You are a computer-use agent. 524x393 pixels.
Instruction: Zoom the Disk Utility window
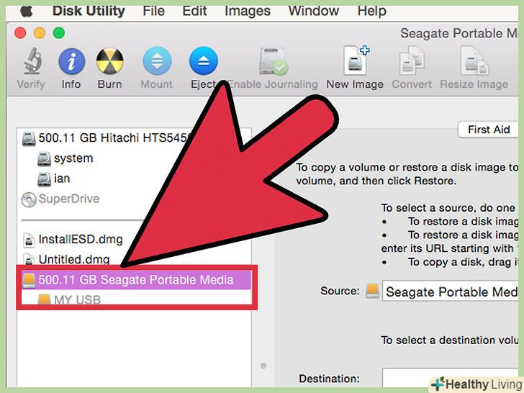pyautogui.click(x=59, y=33)
